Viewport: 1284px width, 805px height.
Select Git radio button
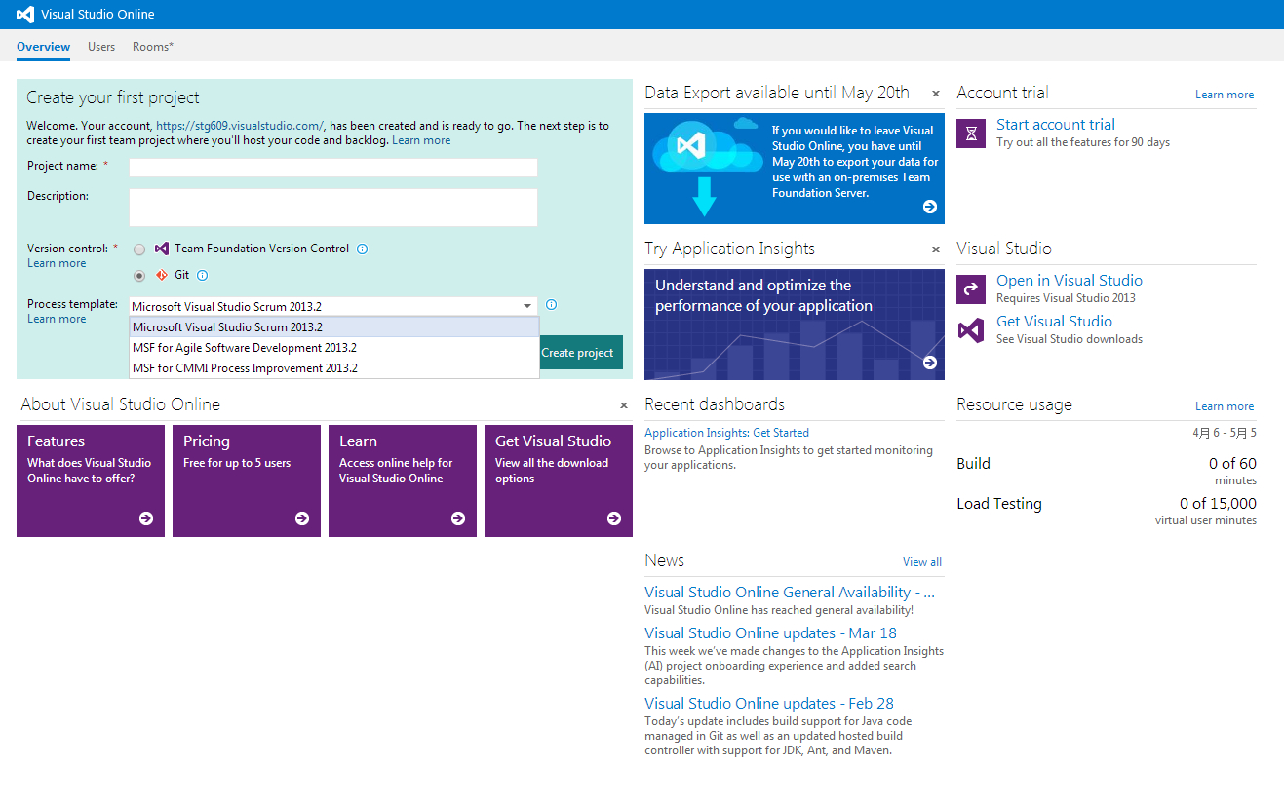(139, 276)
